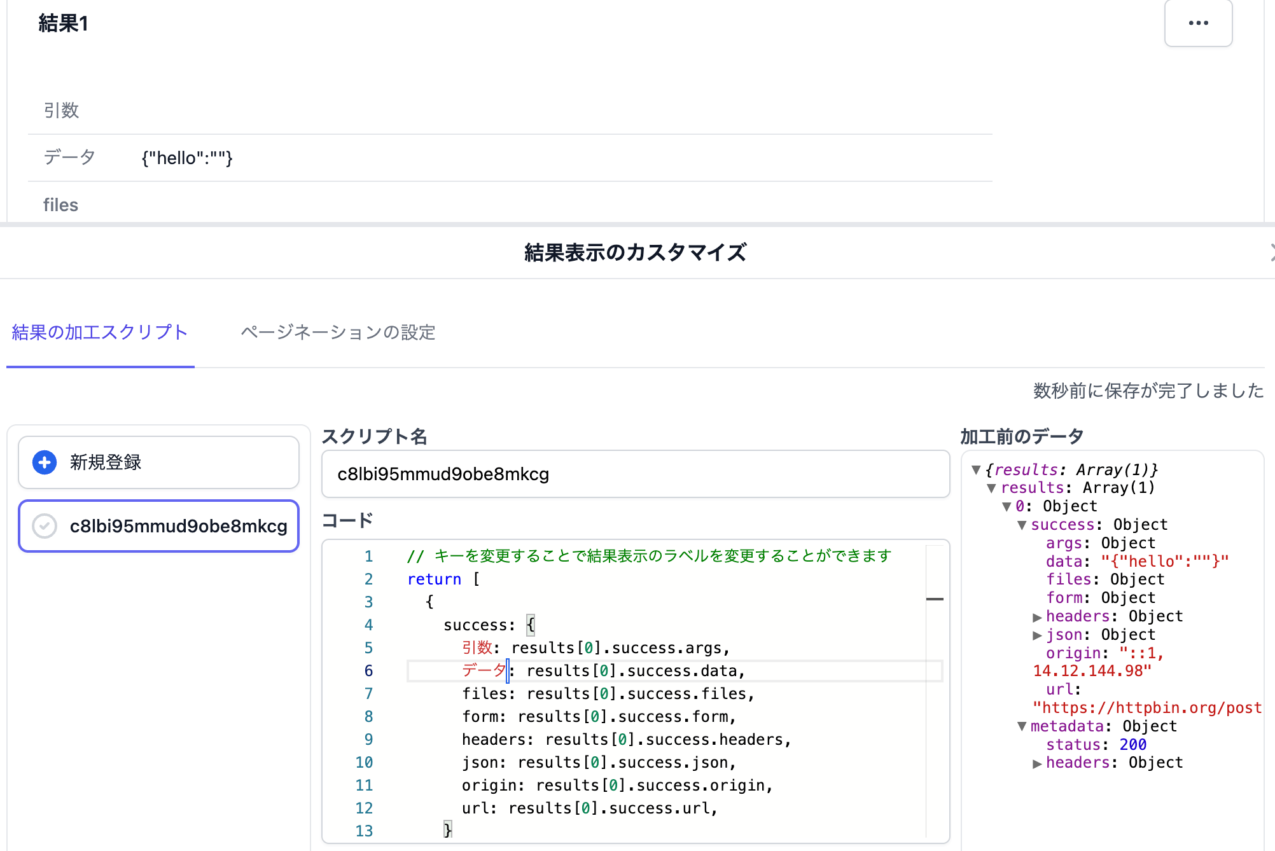1275x851 pixels.
Task: Collapse the success: Object node
Action: pos(1022,525)
